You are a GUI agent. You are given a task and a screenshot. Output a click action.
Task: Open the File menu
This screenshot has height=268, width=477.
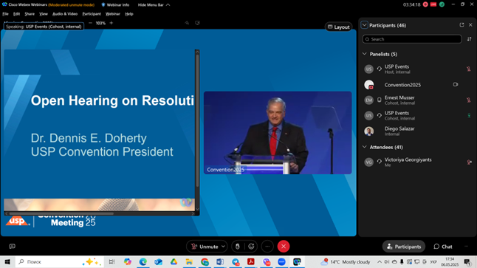(5, 14)
